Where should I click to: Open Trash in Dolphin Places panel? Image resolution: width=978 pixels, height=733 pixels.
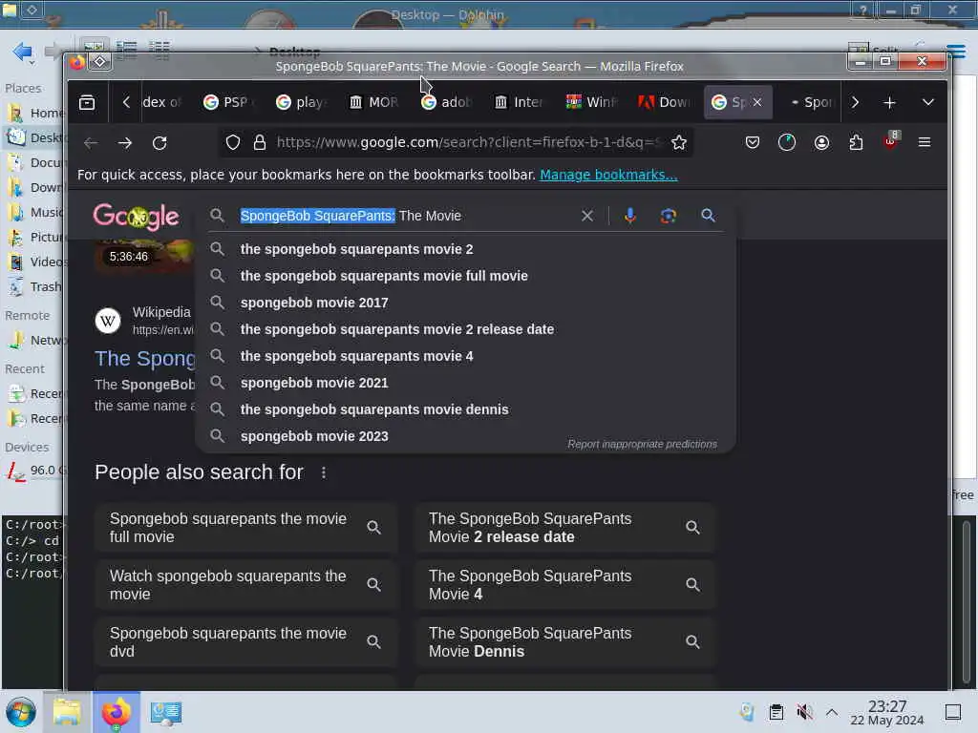coord(35,287)
